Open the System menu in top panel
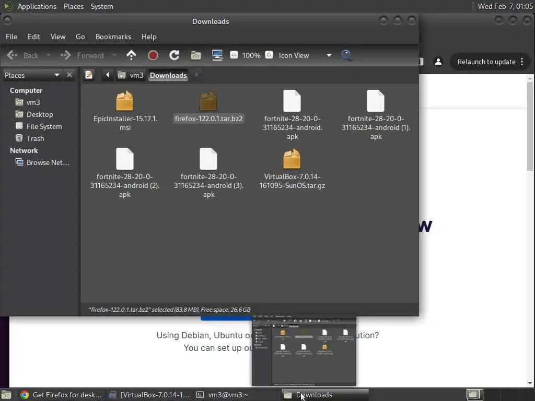This screenshot has width=535, height=401. click(x=102, y=6)
